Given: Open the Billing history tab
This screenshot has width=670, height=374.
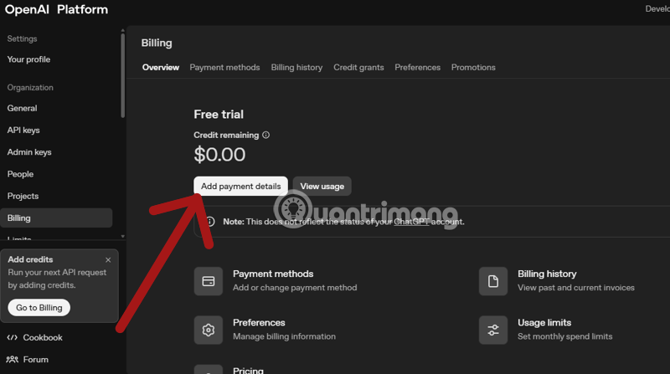Looking at the screenshot, I should click(296, 68).
